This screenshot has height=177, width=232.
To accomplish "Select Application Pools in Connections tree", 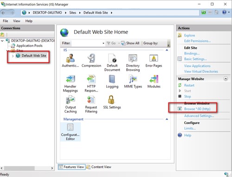I will [x=29, y=46].
